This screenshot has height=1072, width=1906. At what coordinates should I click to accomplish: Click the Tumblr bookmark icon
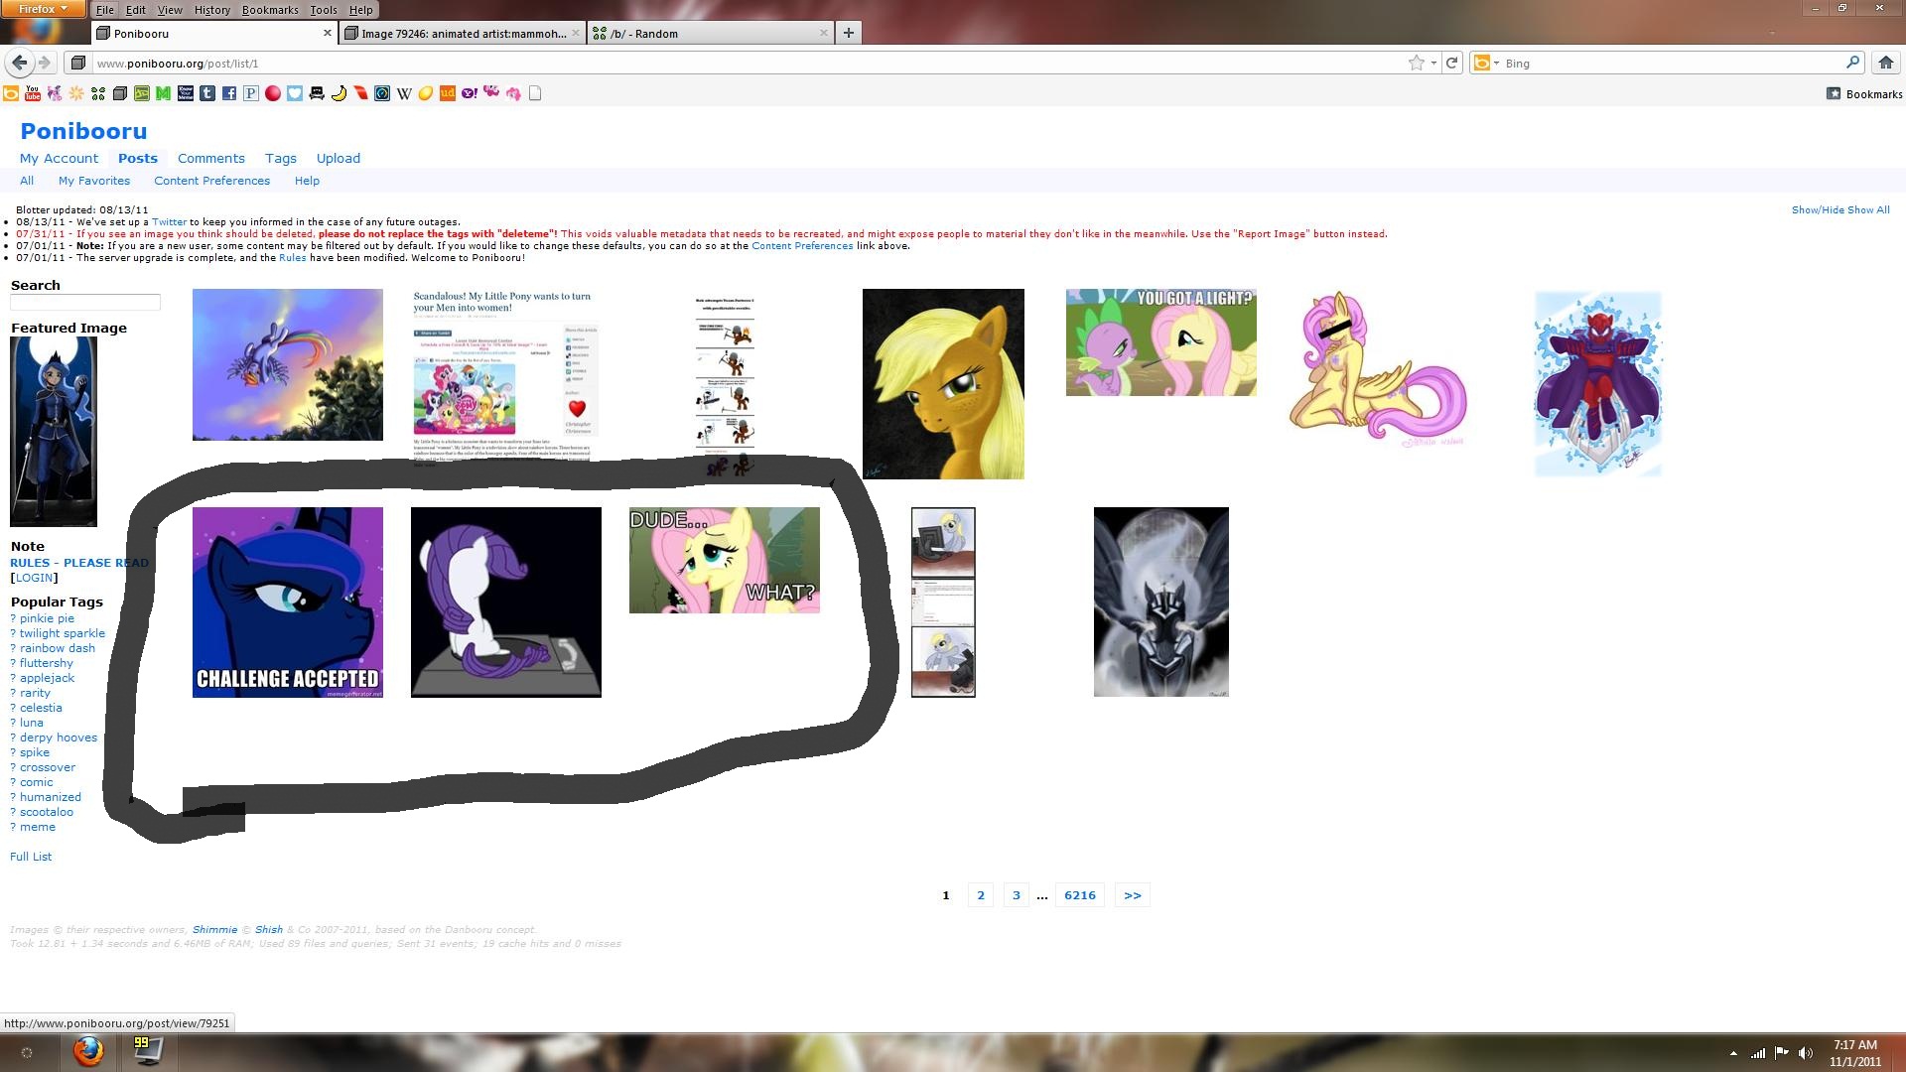(x=206, y=93)
